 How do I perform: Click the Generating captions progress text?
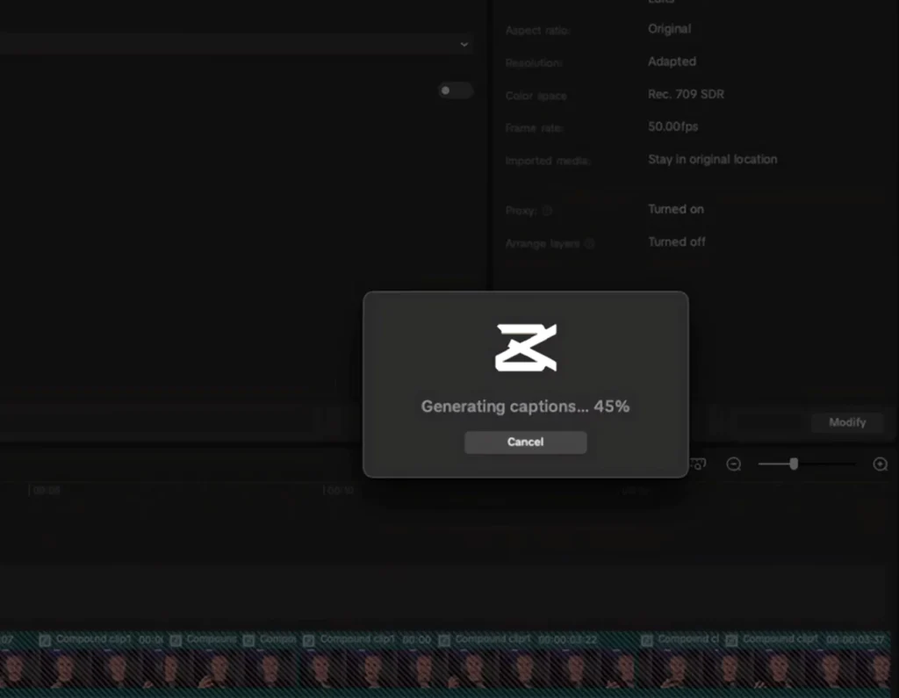tap(525, 407)
